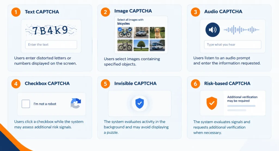Viewport: 279px width, 151px height.
Task: Select the golden retriever dog image
Action: [x=157, y=33]
